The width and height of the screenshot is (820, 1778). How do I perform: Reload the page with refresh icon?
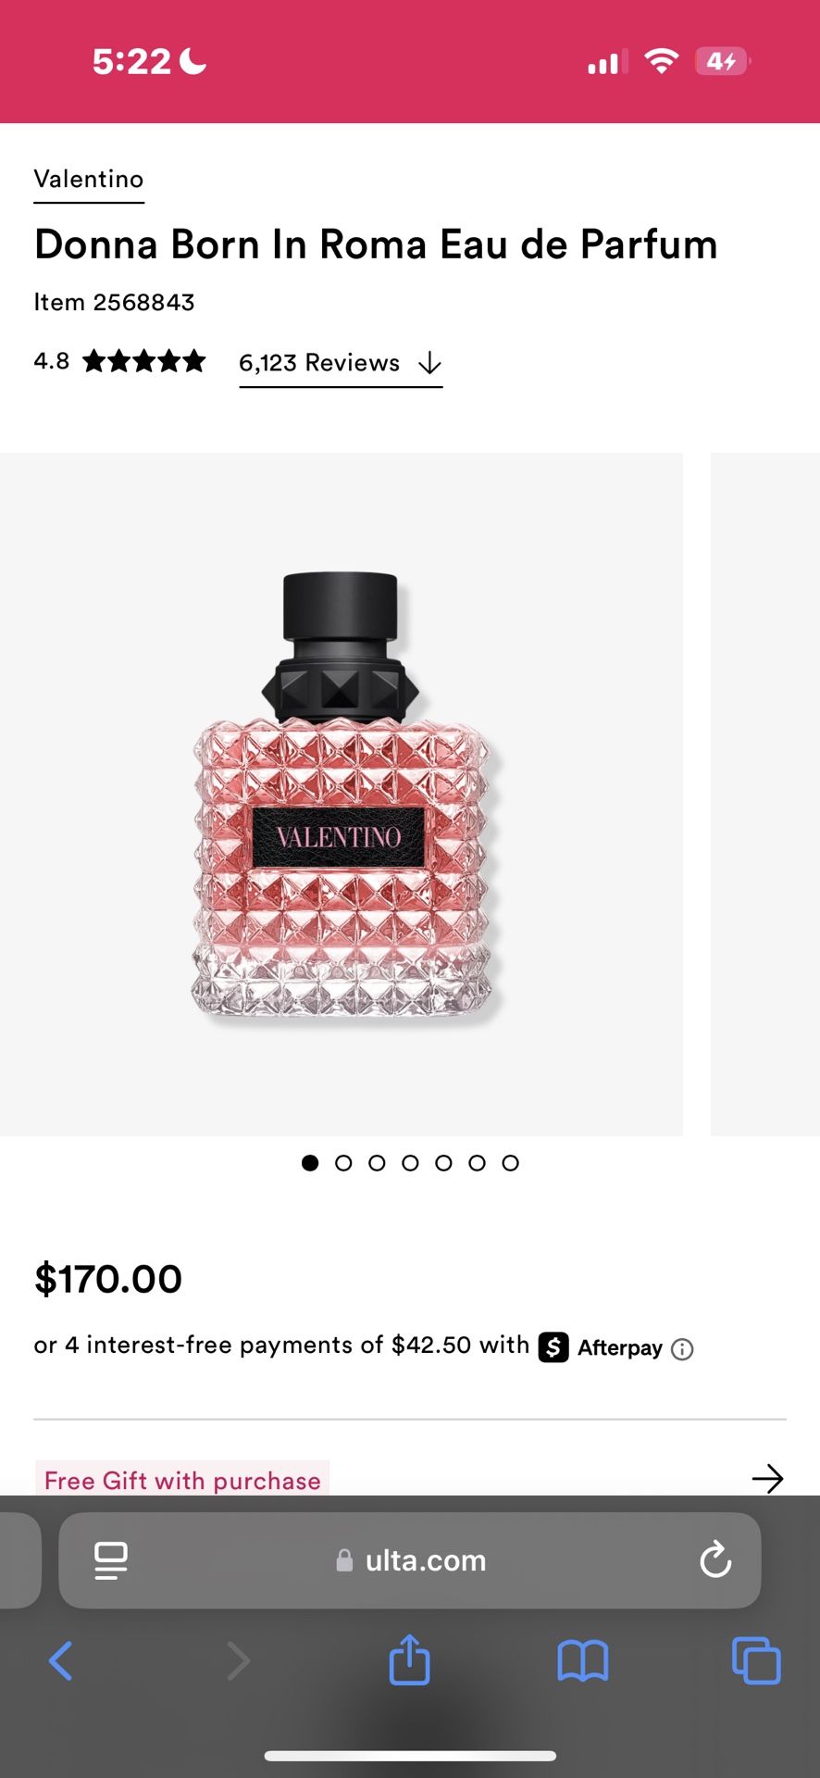click(x=715, y=1559)
